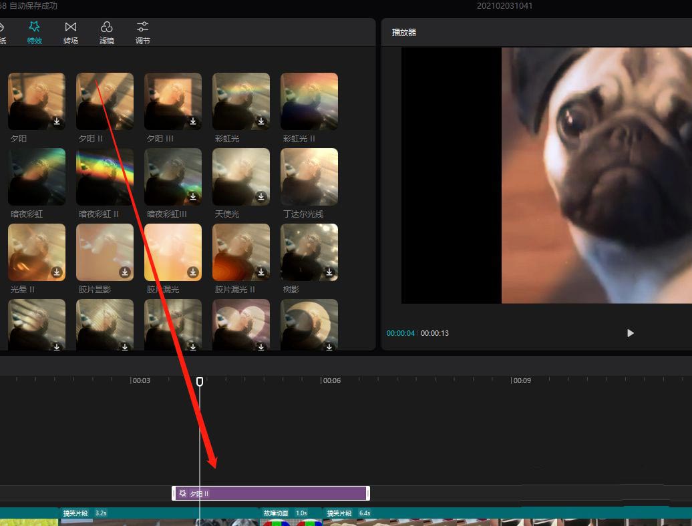Download the 彩虹光 effect
The width and height of the screenshot is (692, 526).
click(261, 121)
